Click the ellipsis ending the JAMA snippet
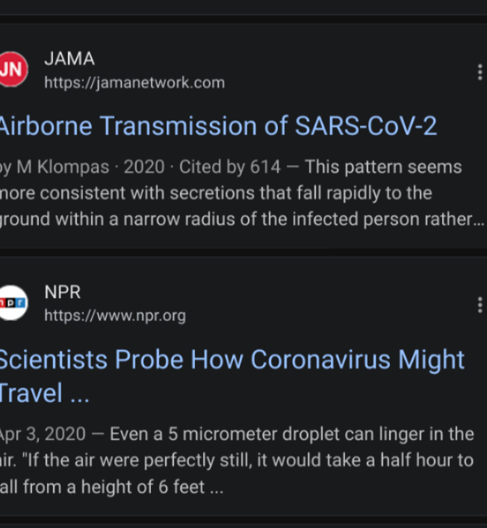Image resolution: width=487 pixels, height=528 pixels. (479, 220)
